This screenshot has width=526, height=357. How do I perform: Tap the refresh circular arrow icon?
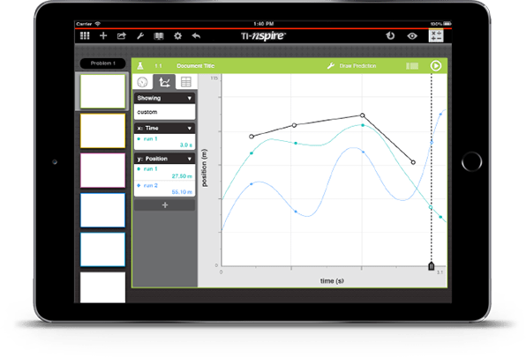(390, 35)
